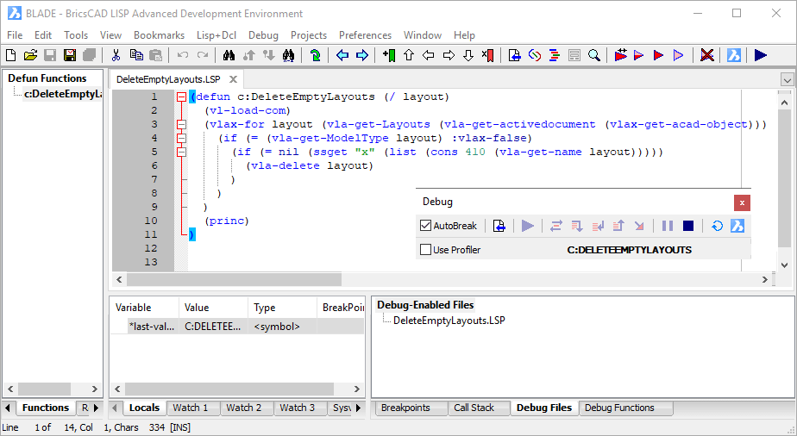This screenshot has height=436, width=797.
Task: Navigate forward with the blue right arrow
Action: 362,55
